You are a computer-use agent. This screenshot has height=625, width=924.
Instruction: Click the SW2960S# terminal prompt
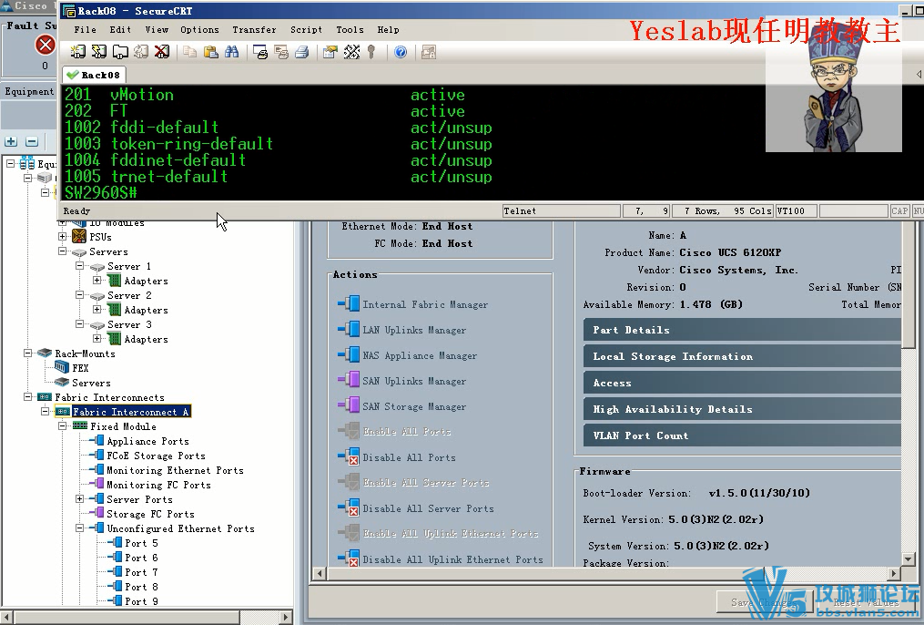coord(101,192)
